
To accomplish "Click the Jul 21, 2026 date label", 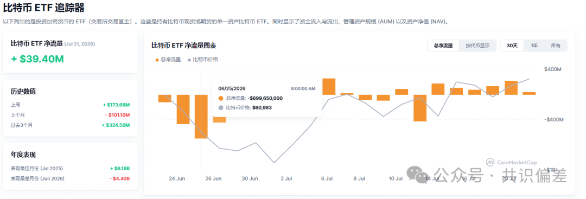I will pyautogui.click(x=80, y=44).
